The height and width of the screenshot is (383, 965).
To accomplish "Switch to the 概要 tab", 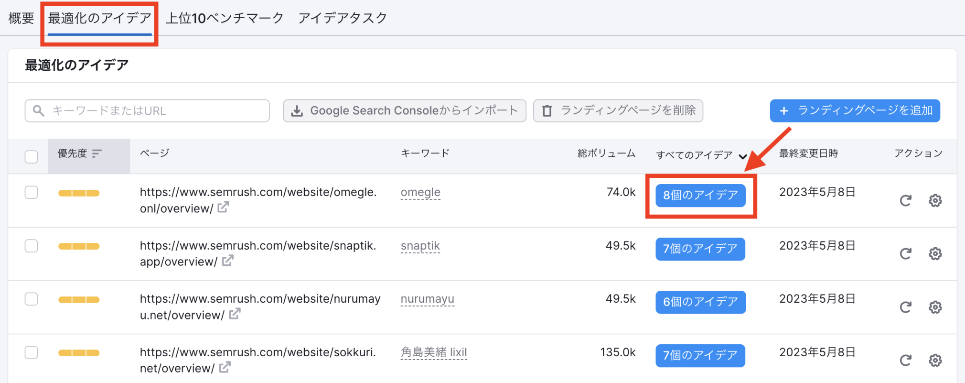I will pos(21,18).
